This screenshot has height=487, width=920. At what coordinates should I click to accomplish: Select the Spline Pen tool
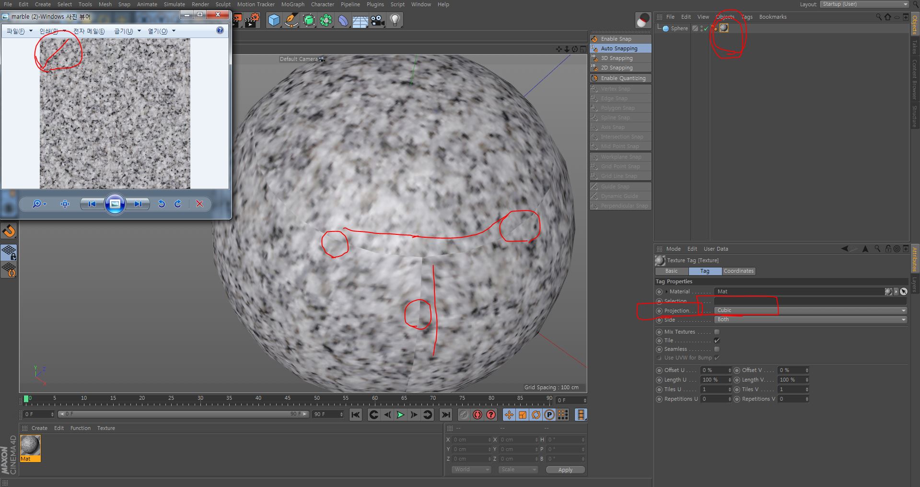[x=291, y=20]
